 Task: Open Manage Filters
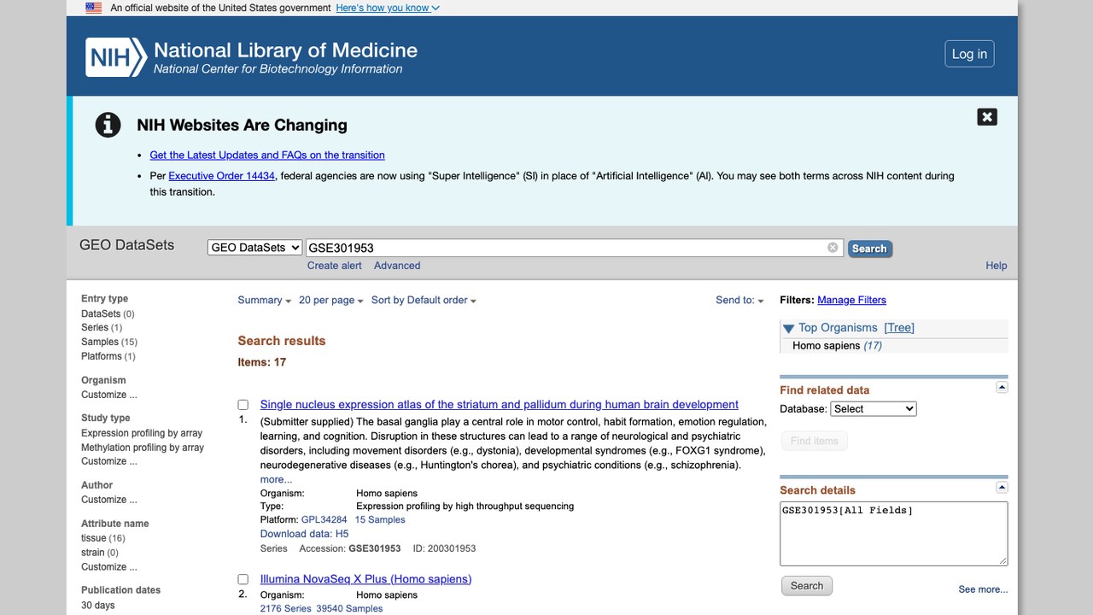pyautogui.click(x=851, y=301)
